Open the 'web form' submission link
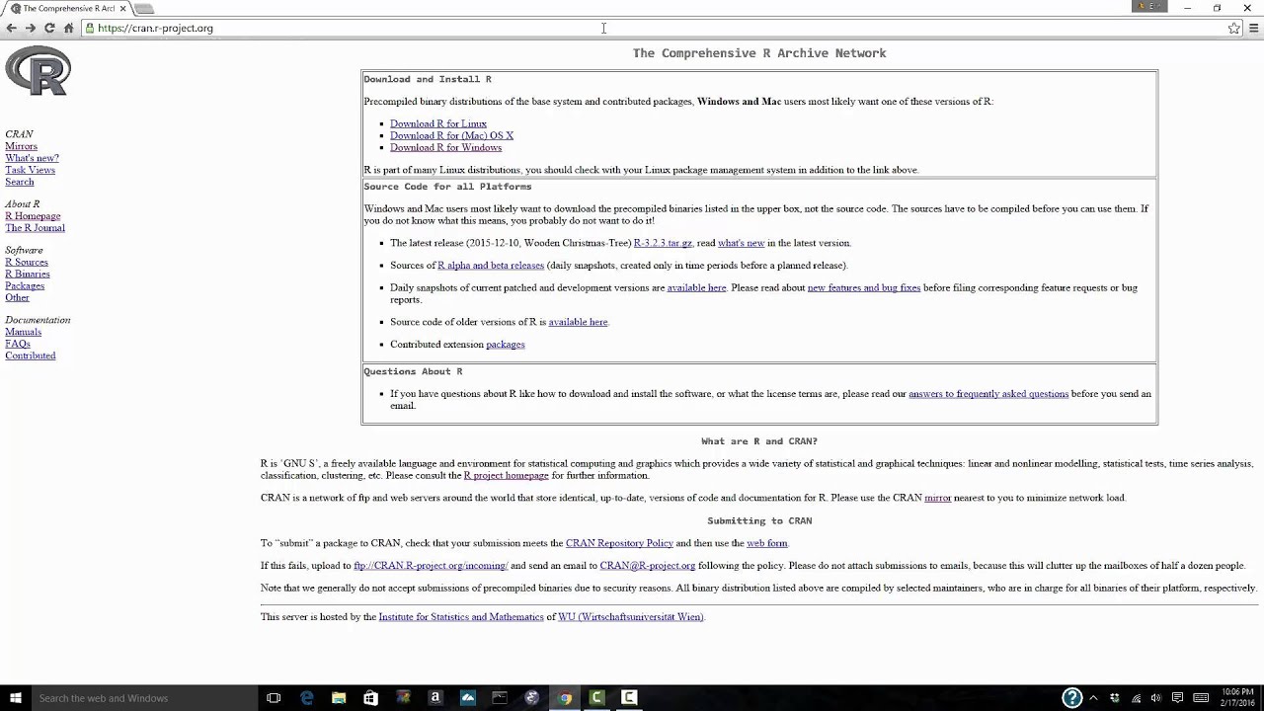 pyautogui.click(x=767, y=543)
